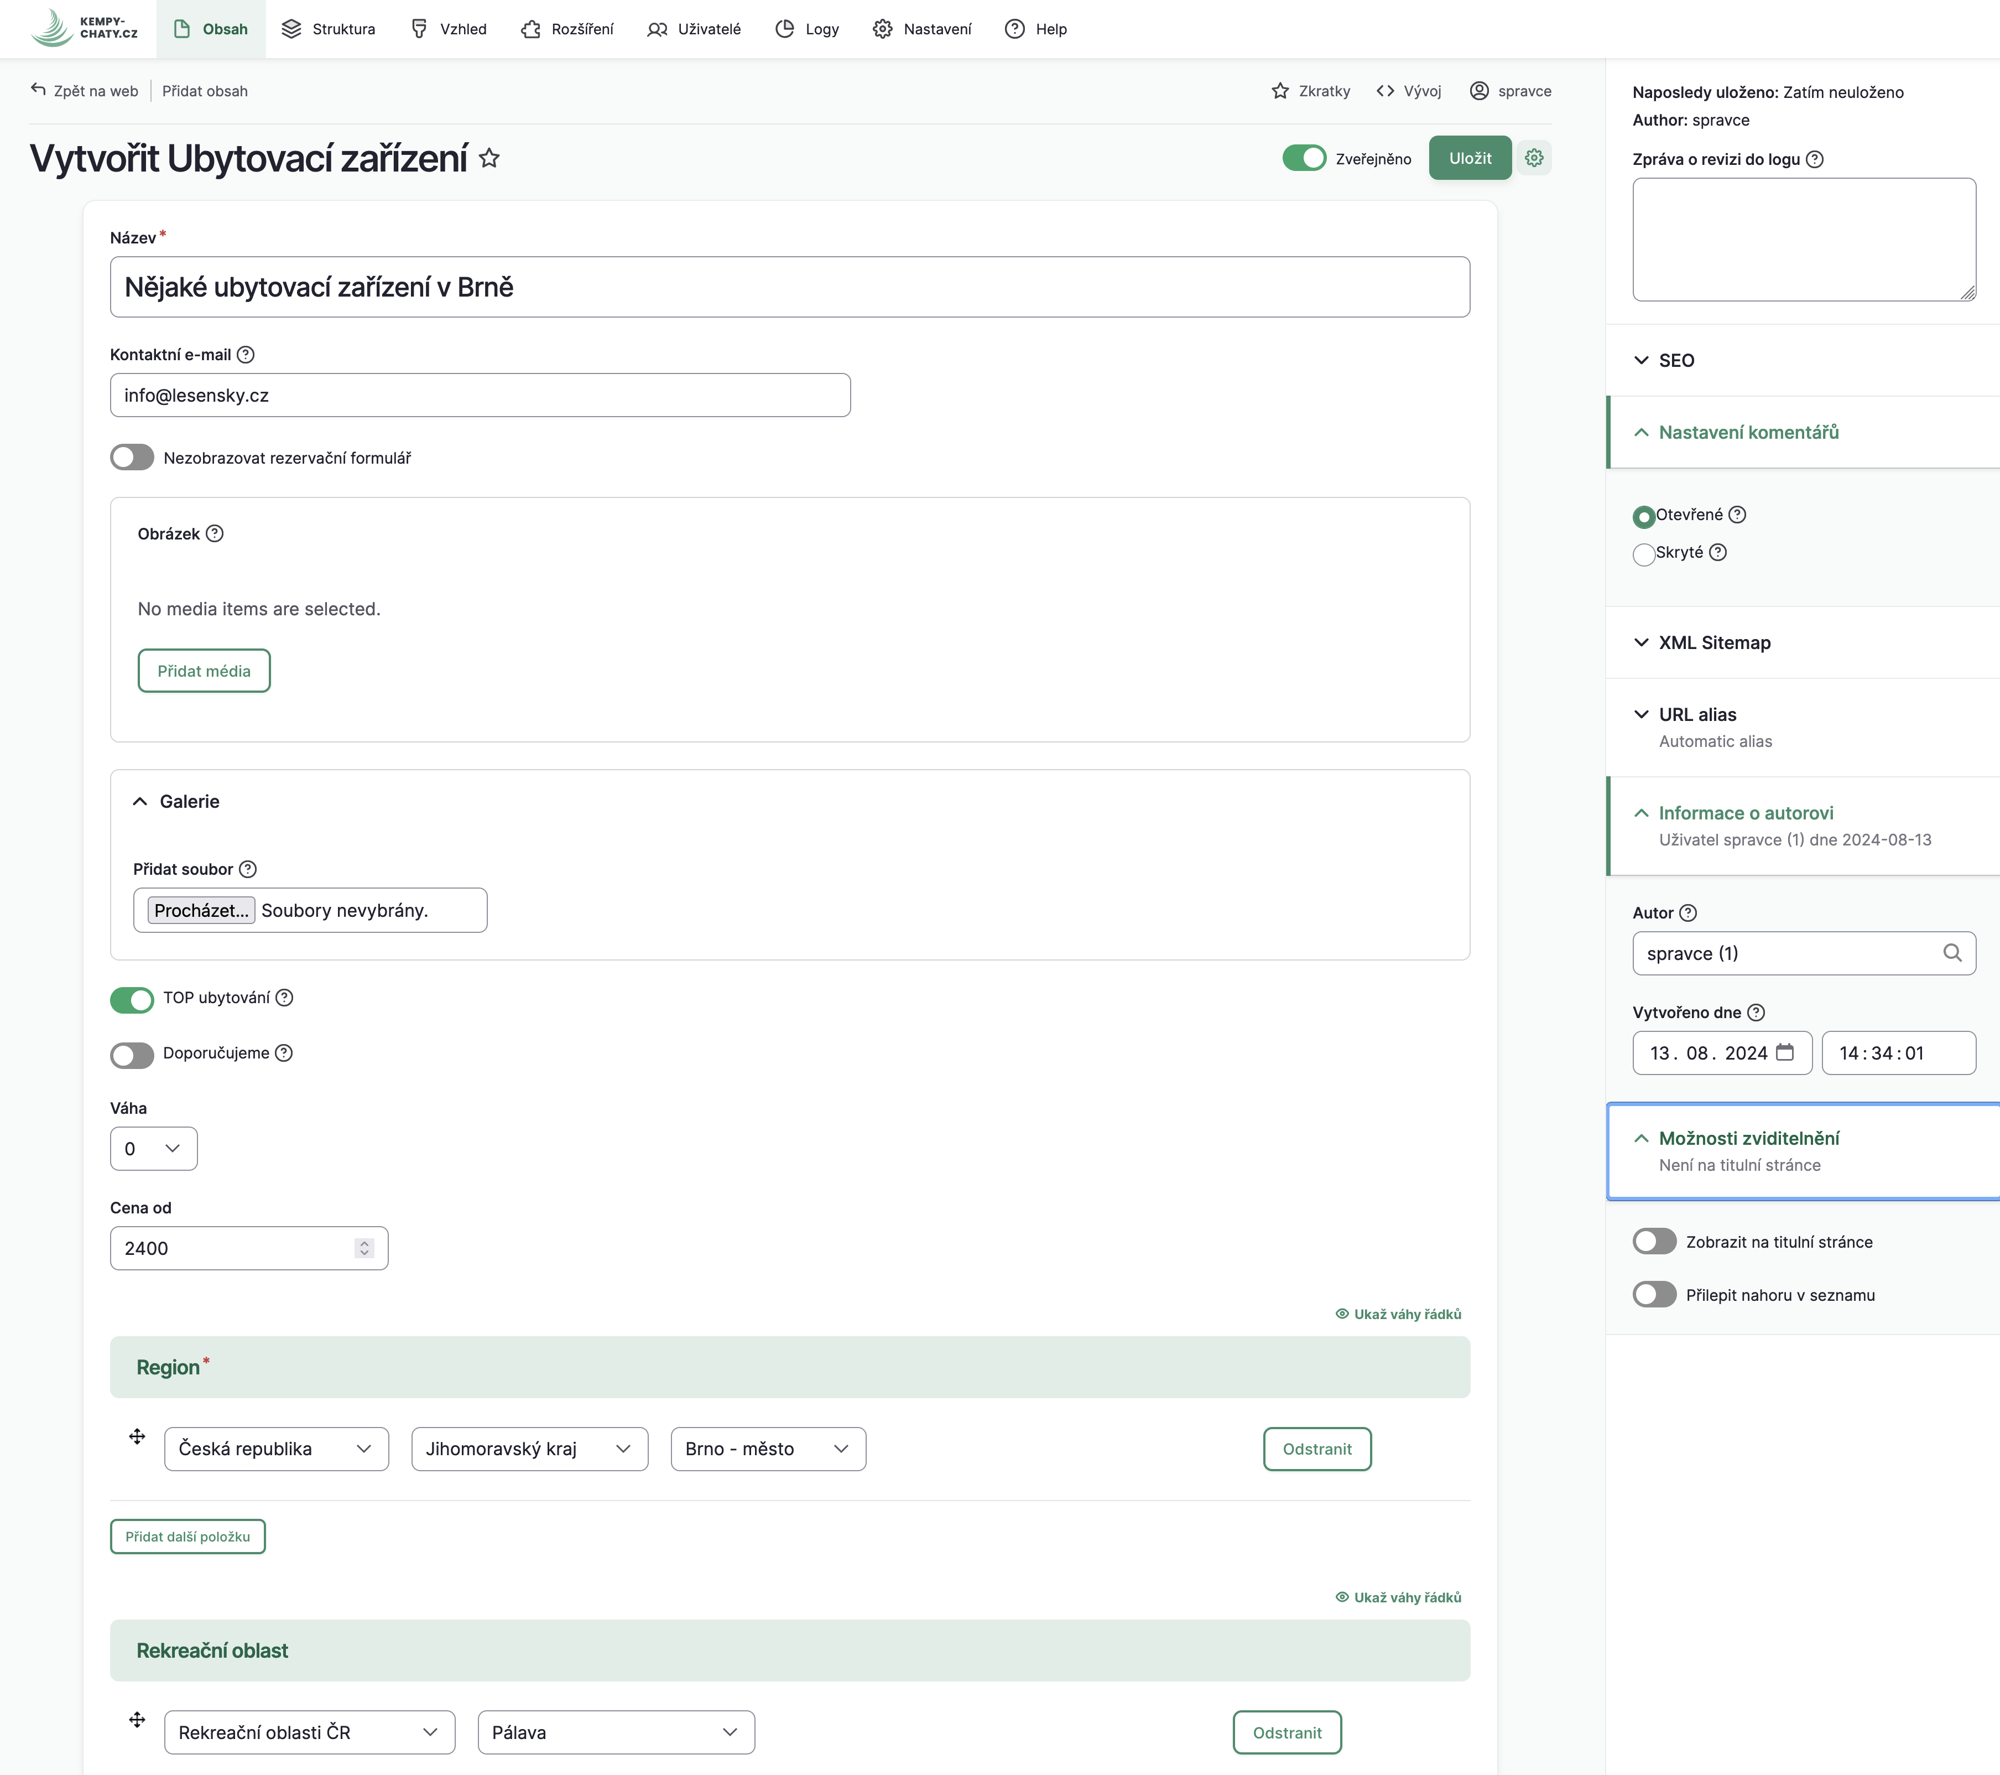Expand the XML Sitemap section
The image size is (2000, 1775).
(x=1803, y=642)
